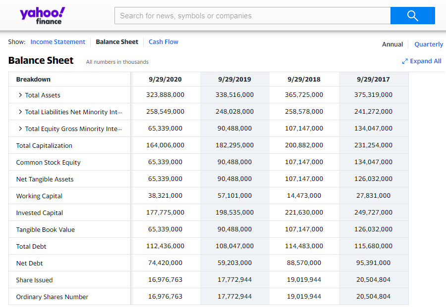Switch to the Cash Flow tab
This screenshot has width=446, height=307.
[x=164, y=42]
